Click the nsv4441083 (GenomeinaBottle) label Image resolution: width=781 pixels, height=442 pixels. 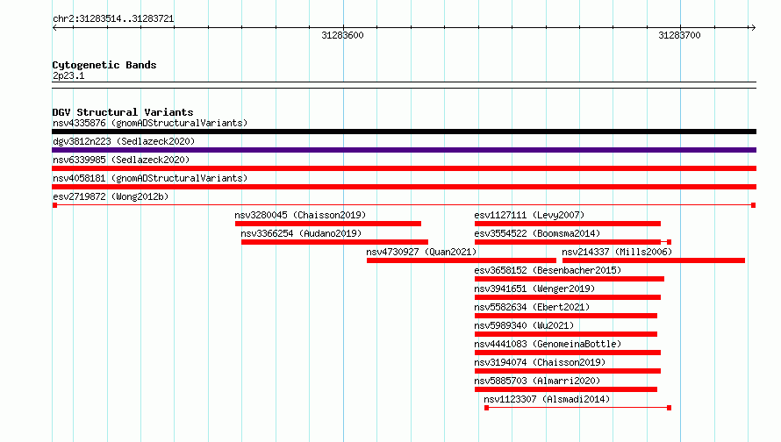pyautogui.click(x=548, y=344)
